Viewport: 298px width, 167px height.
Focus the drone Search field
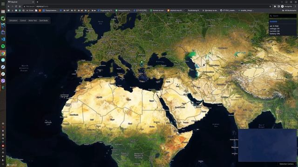pyautogui.click(x=283, y=16)
